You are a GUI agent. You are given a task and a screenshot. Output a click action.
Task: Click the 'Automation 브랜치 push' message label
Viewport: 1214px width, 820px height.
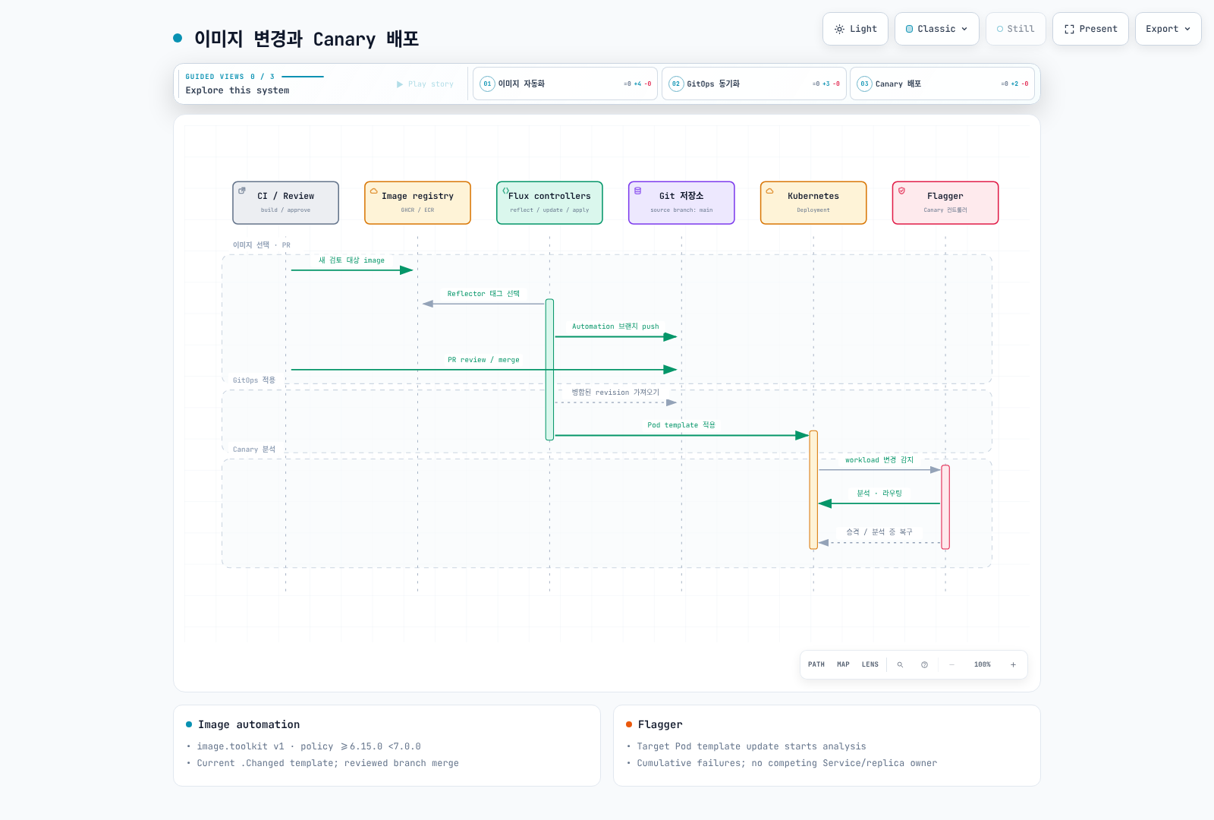click(x=615, y=326)
